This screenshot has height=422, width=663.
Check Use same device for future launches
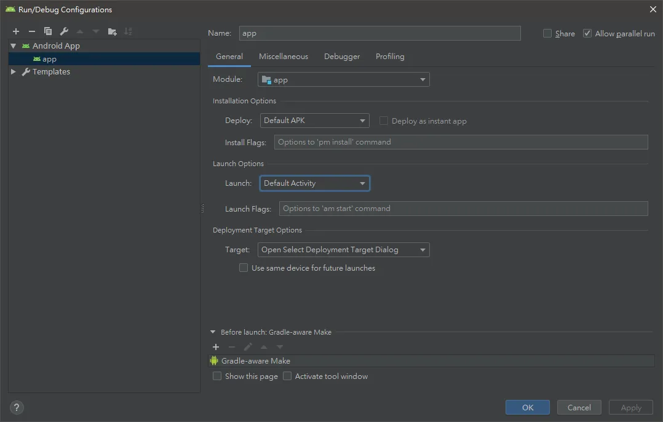(244, 268)
